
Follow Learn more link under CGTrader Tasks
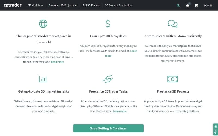(x=120, y=111)
